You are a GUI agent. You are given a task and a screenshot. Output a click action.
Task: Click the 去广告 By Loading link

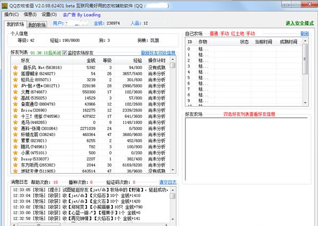click(x=82, y=15)
